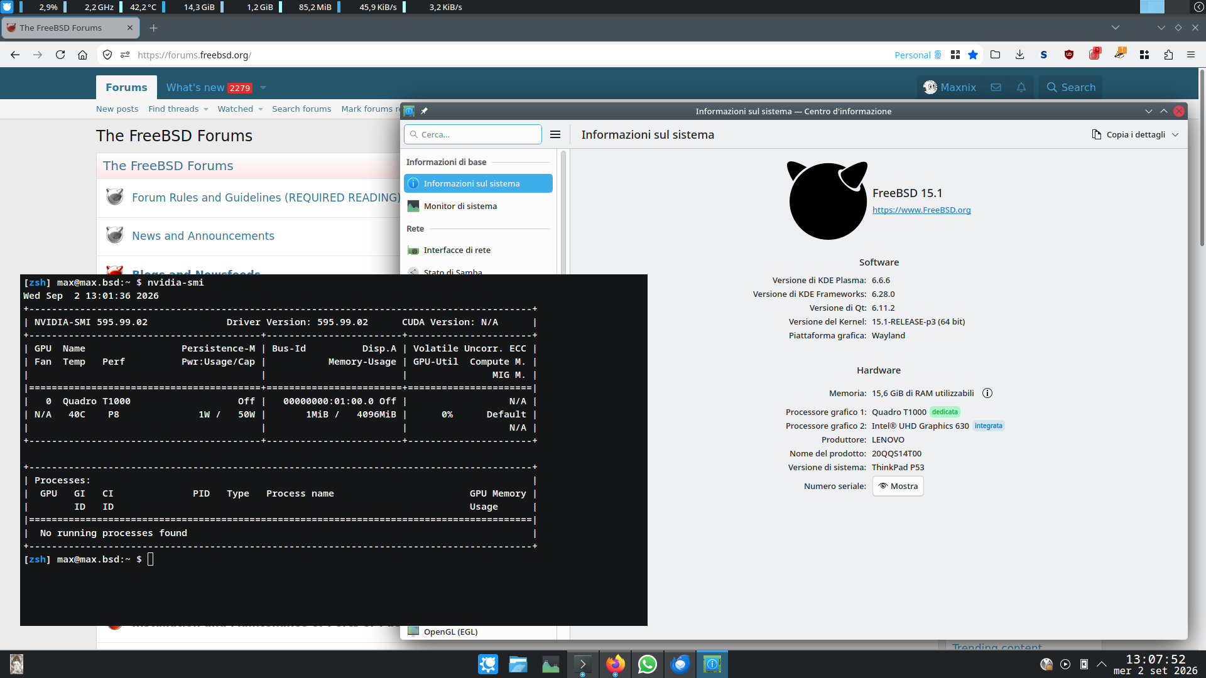Click the Copia i dettagli button
The width and height of the screenshot is (1206, 678).
(x=1128, y=135)
